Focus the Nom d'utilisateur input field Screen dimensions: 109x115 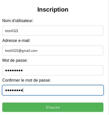coord(53,31)
